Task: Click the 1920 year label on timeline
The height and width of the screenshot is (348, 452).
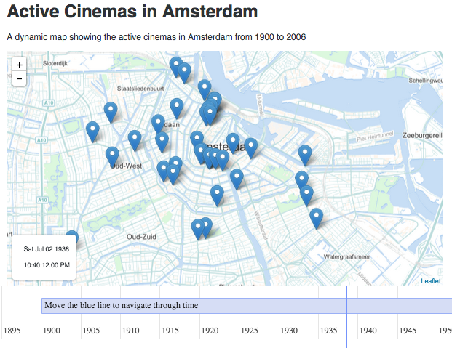Action: point(210,330)
